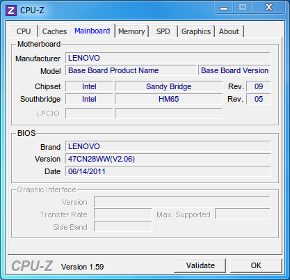This screenshot has height=280, width=290.
Task: Click the Base Board Version field
Action: point(234,70)
